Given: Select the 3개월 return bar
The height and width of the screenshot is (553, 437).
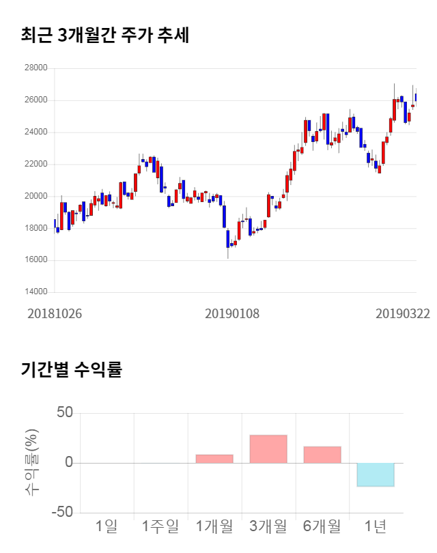Looking at the screenshot, I should [268, 449].
